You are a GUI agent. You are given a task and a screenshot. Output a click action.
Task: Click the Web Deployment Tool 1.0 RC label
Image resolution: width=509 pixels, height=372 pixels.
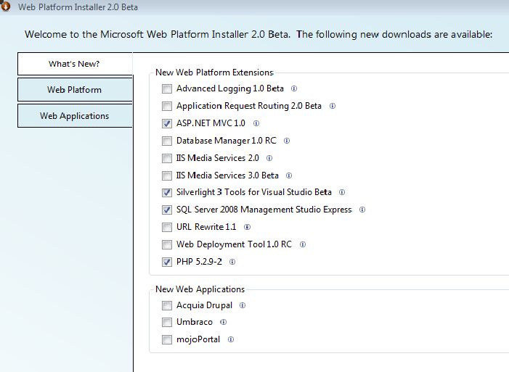[234, 244]
